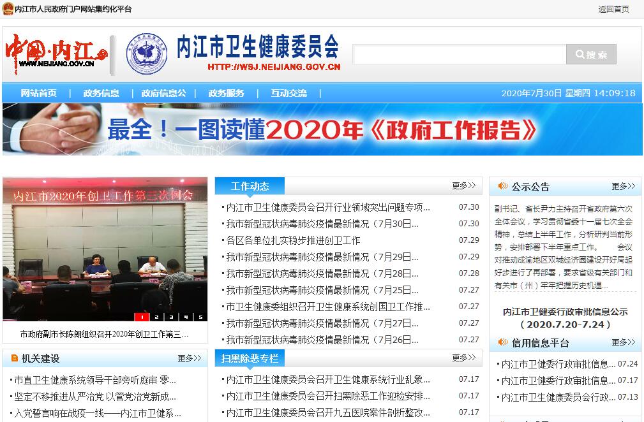Open the 创卫工作第三次例会 slideshow photo
Viewport: 644px width, 422px height.
(x=105, y=249)
